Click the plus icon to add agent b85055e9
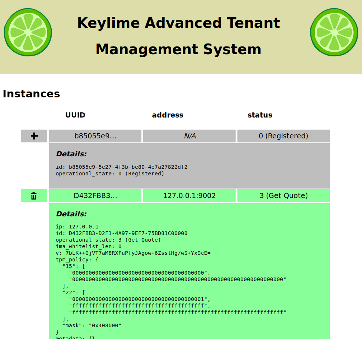The width and height of the screenshot is (362, 339). coord(34,136)
